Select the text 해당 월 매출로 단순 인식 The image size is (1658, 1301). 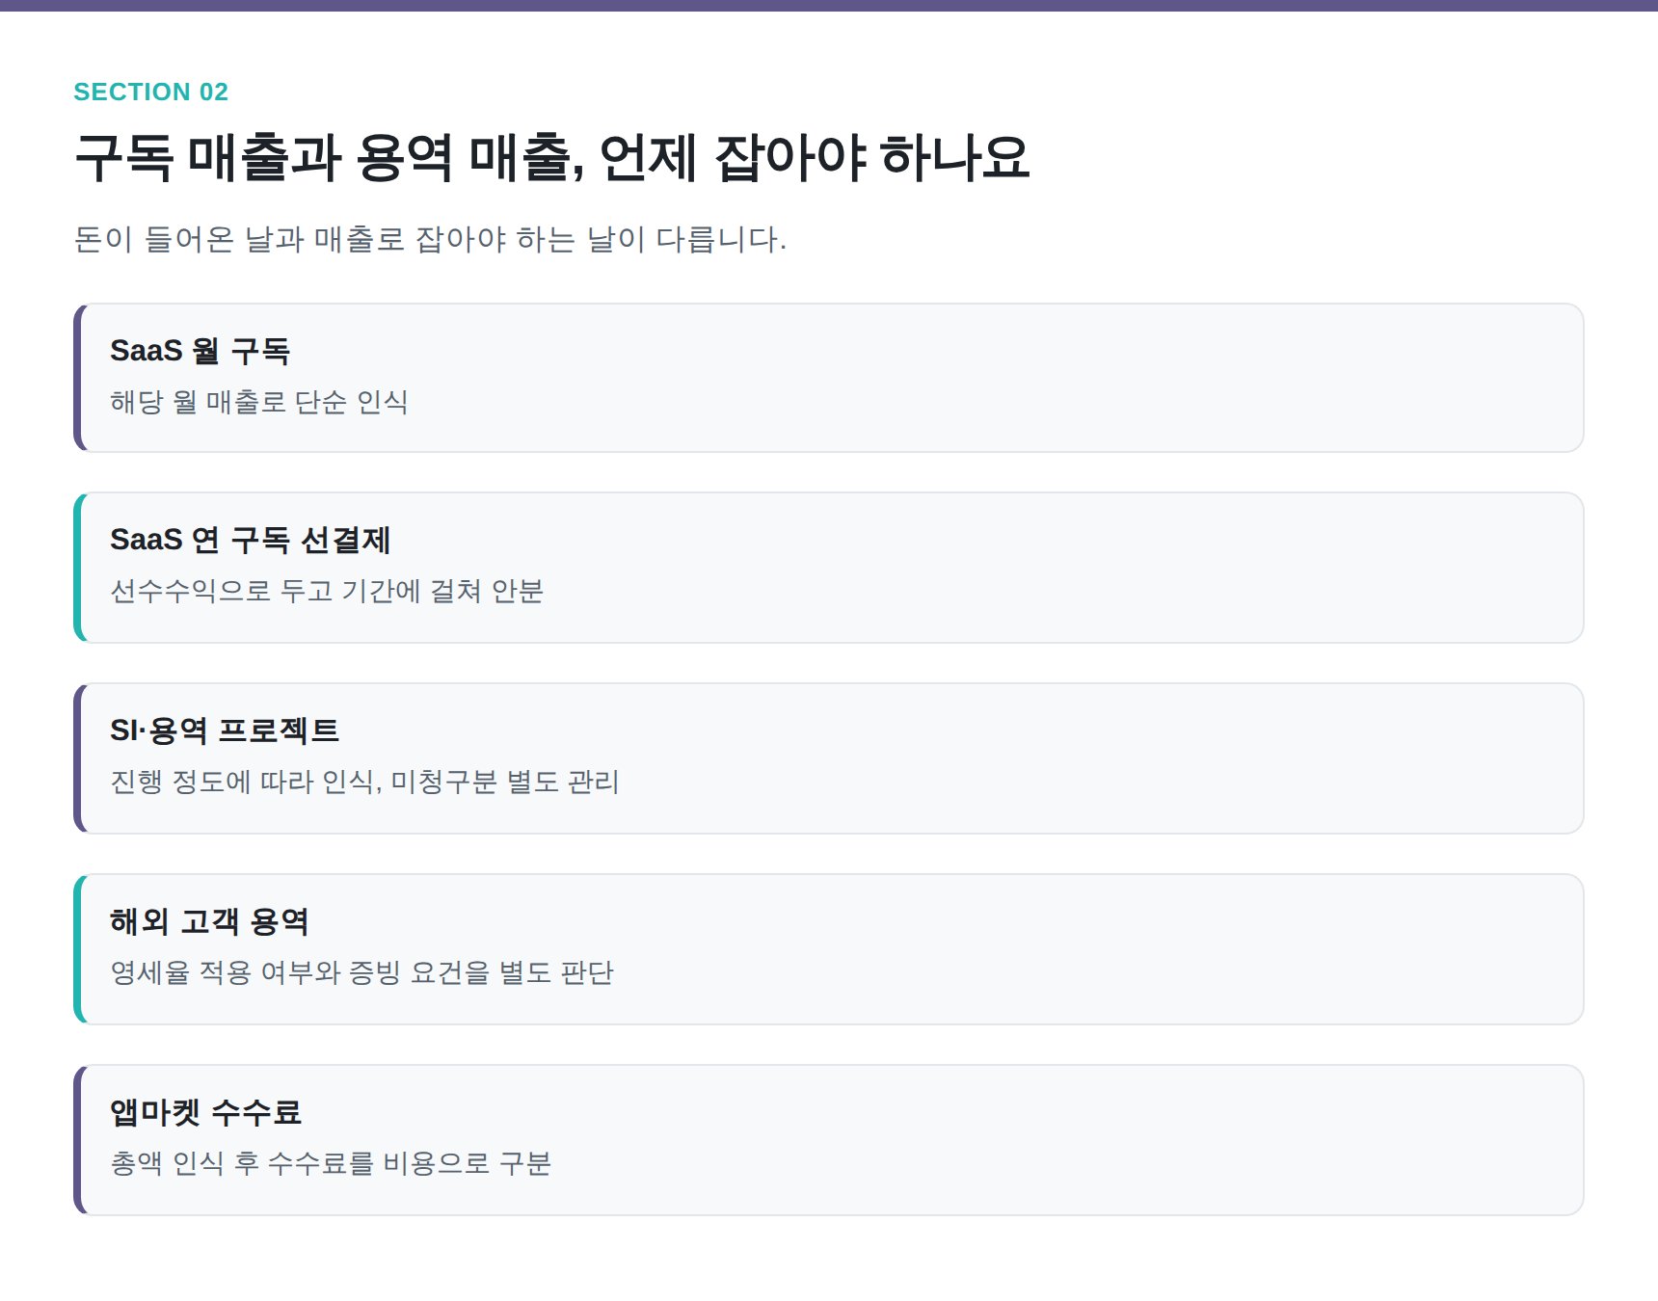pyautogui.click(x=259, y=401)
